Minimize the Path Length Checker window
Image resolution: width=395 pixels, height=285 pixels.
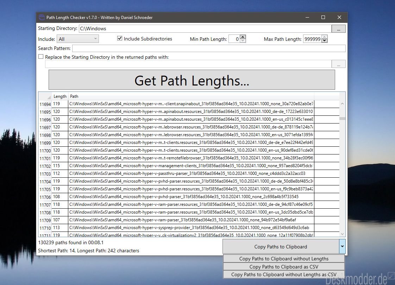tap(307, 17)
